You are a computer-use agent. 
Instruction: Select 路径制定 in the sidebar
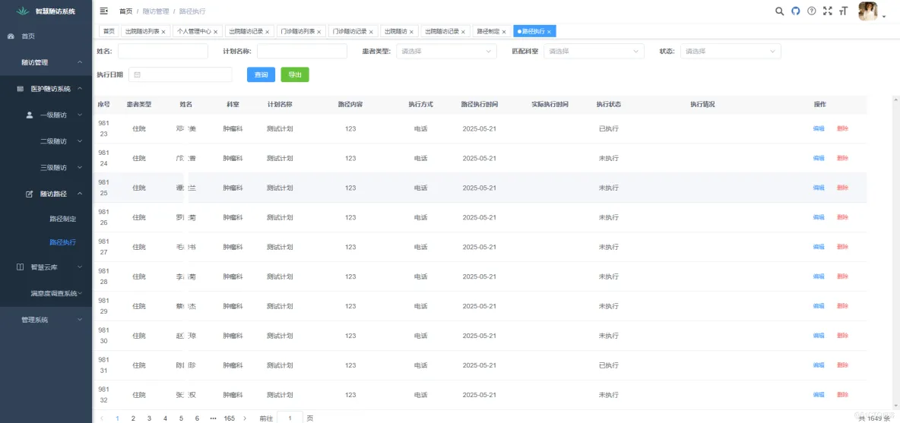click(x=62, y=219)
